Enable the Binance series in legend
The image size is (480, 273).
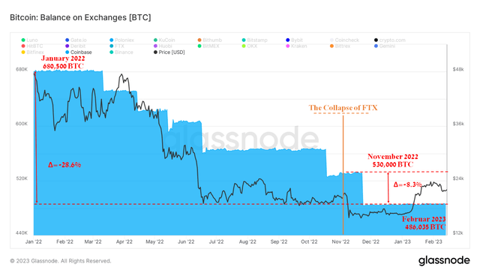click(121, 52)
